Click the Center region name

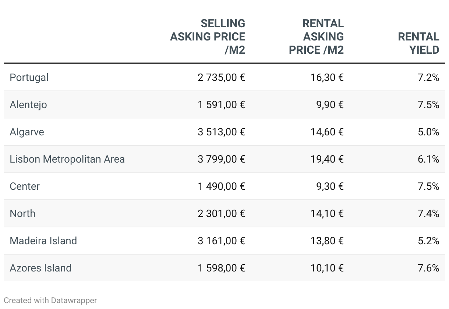25,187
